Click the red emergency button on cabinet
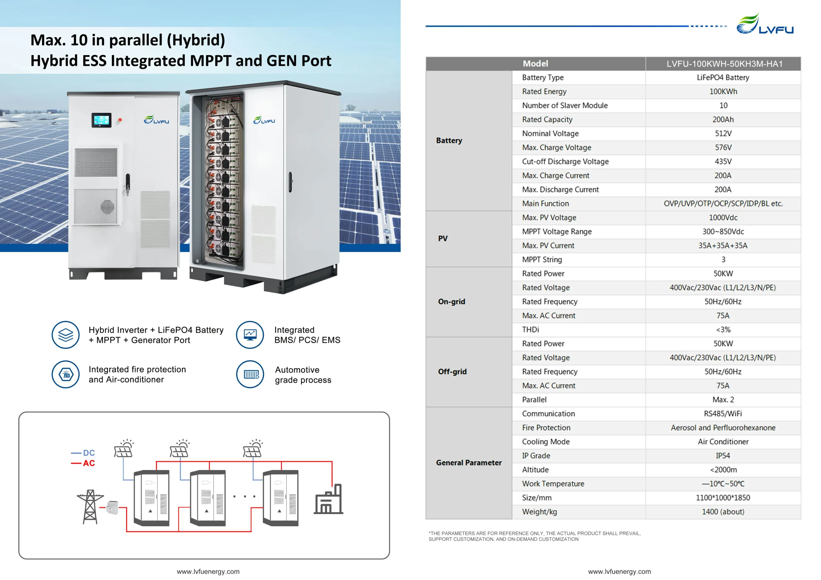 coord(120,120)
